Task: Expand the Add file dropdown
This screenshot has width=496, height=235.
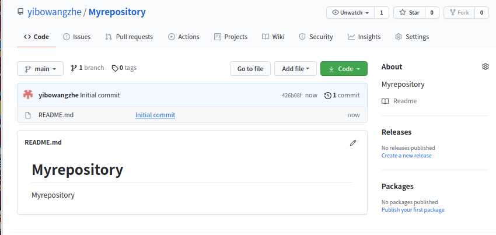Action: [295, 69]
